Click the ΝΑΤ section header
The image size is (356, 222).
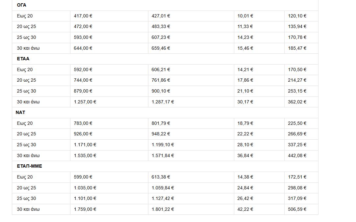point(20,113)
